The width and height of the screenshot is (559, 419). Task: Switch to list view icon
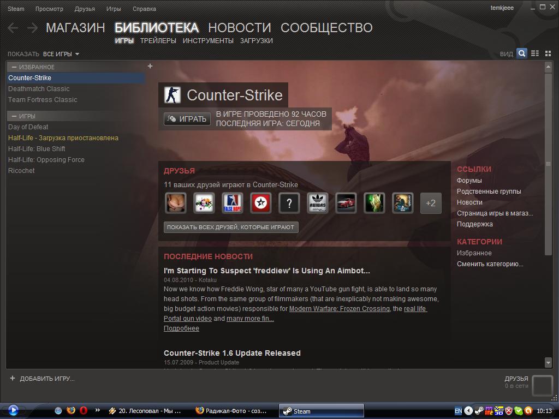[x=535, y=53]
